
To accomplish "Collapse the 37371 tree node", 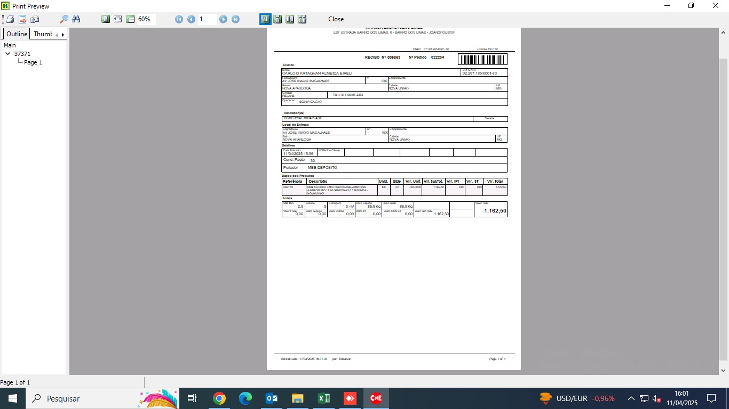I will click(7, 54).
